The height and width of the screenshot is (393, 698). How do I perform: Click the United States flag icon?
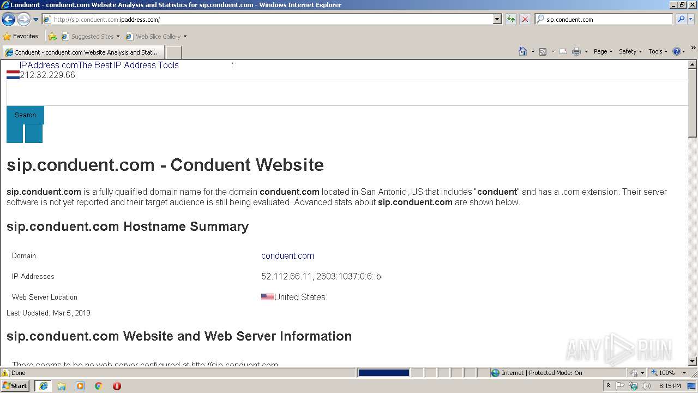coord(268,297)
